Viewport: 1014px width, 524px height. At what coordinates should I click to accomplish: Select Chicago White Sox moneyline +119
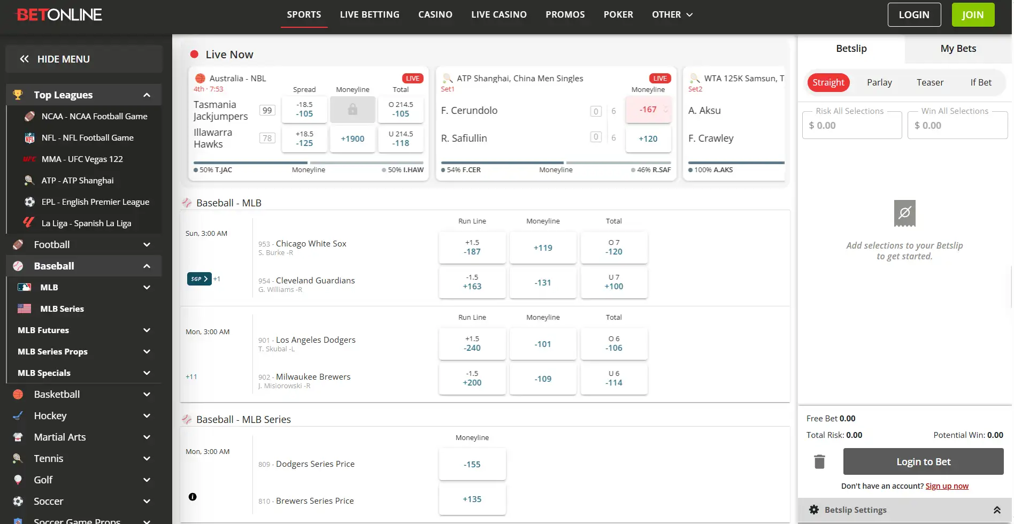coord(543,248)
